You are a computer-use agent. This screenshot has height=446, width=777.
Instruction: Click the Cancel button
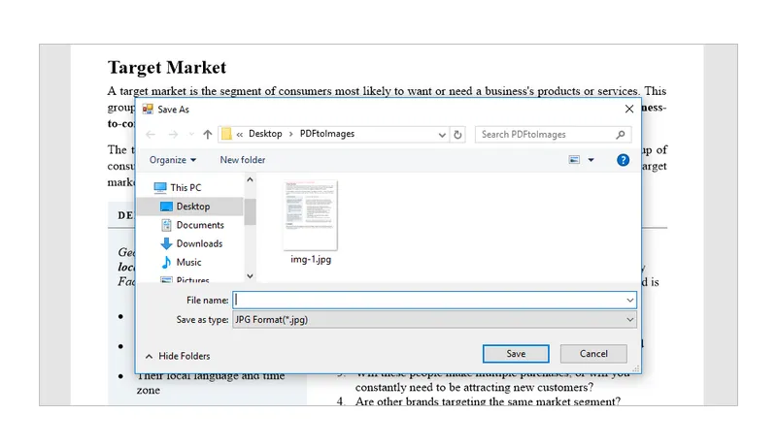coord(593,354)
